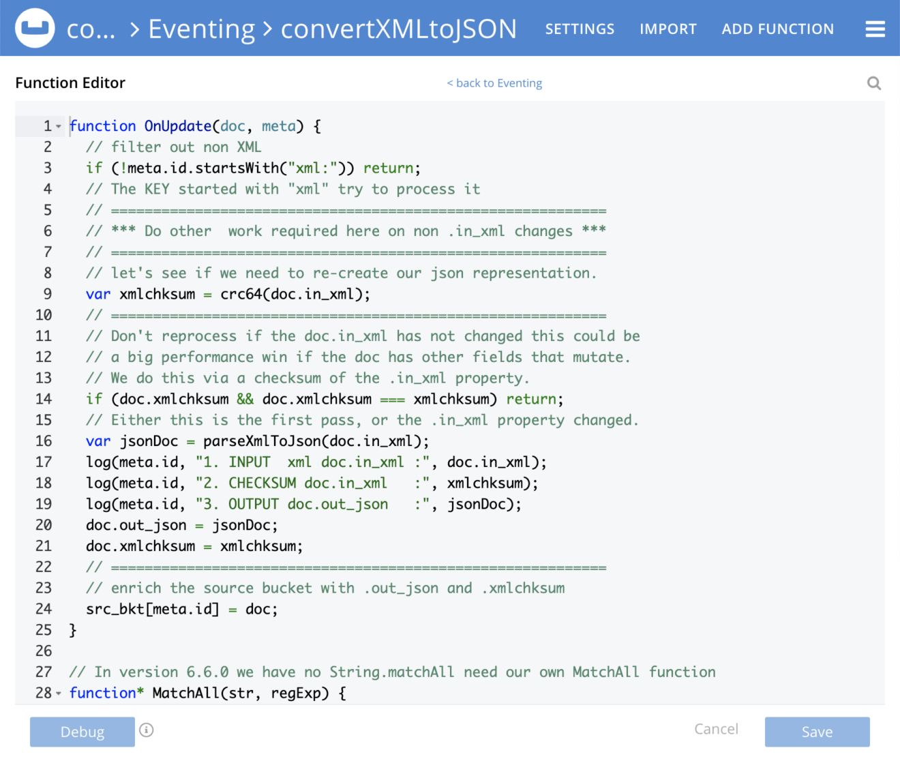Click the info icon beside Debug
This screenshot has height=761, width=900.
tap(147, 730)
